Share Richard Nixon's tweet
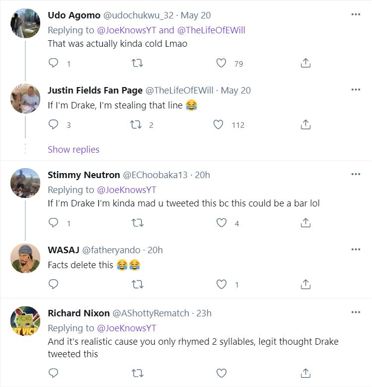Viewport: 372px width, 387px height. pyautogui.click(x=306, y=373)
